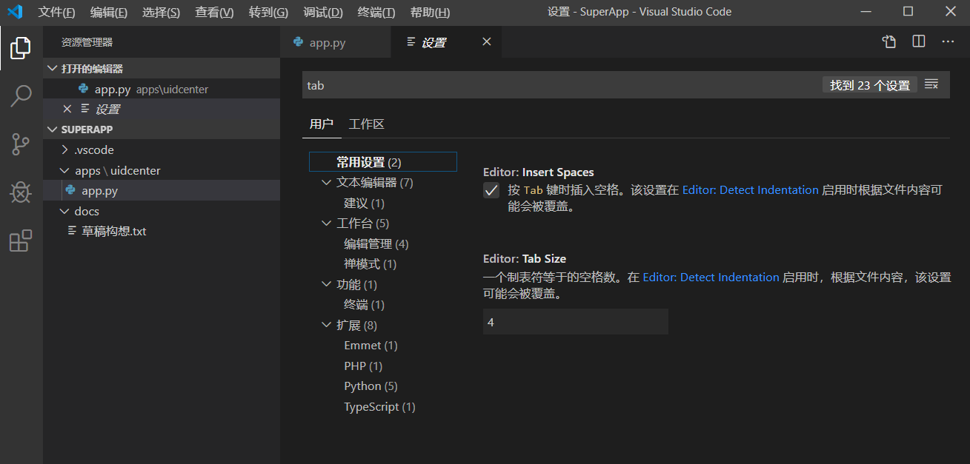
Task: Click the Python icon on app.py tab
Action: pyautogui.click(x=299, y=42)
